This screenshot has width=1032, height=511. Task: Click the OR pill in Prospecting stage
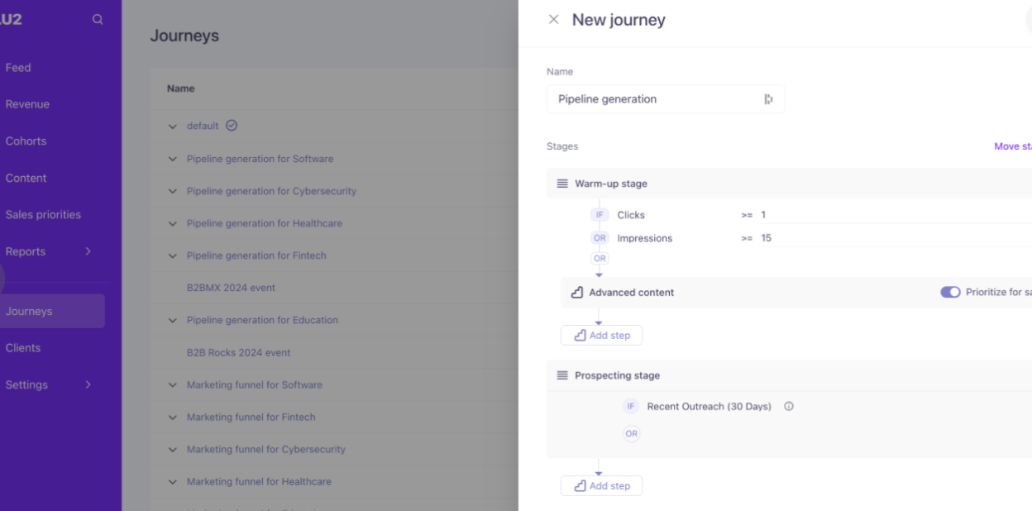click(632, 433)
